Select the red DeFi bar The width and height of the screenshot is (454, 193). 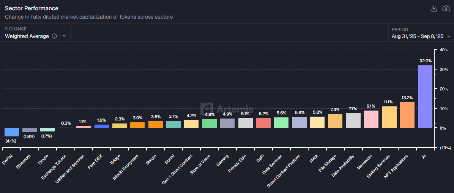263,123
